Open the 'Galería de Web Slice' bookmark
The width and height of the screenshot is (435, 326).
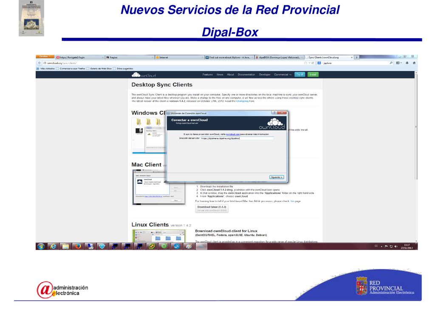coord(99,68)
